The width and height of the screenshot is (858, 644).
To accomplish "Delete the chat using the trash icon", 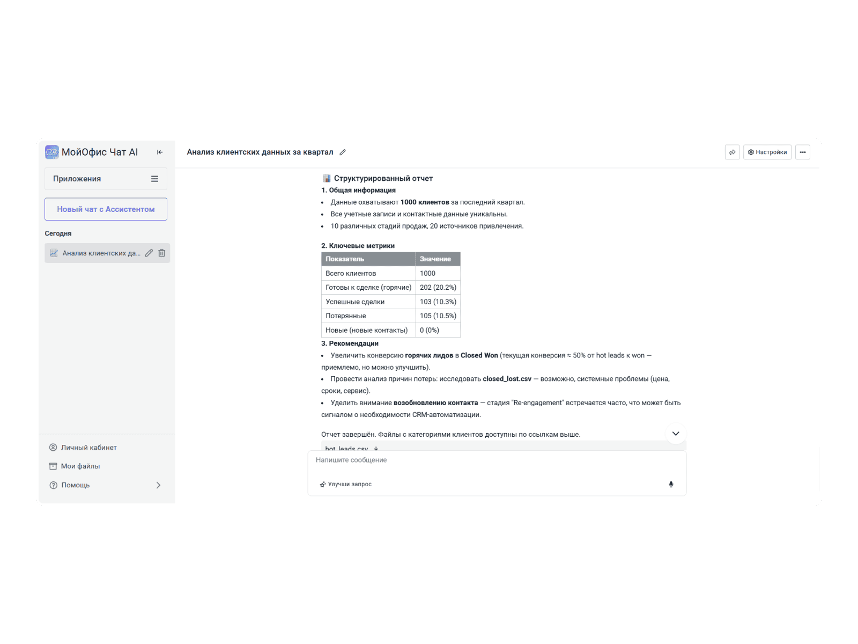I will [162, 253].
